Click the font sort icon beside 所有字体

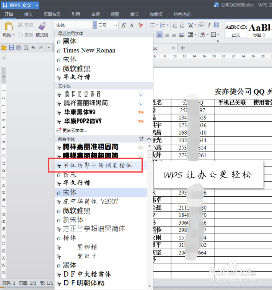click(x=142, y=139)
